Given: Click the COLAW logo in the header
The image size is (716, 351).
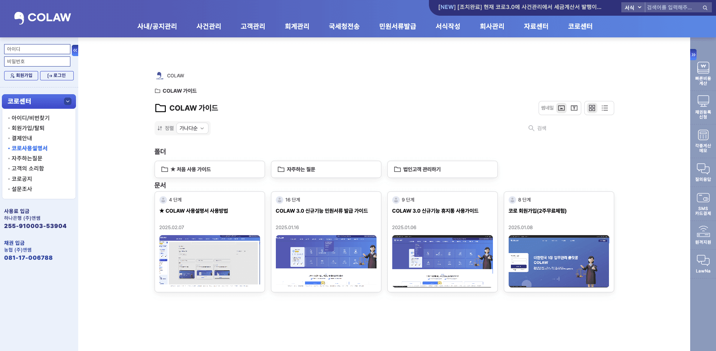Looking at the screenshot, I should [42, 18].
